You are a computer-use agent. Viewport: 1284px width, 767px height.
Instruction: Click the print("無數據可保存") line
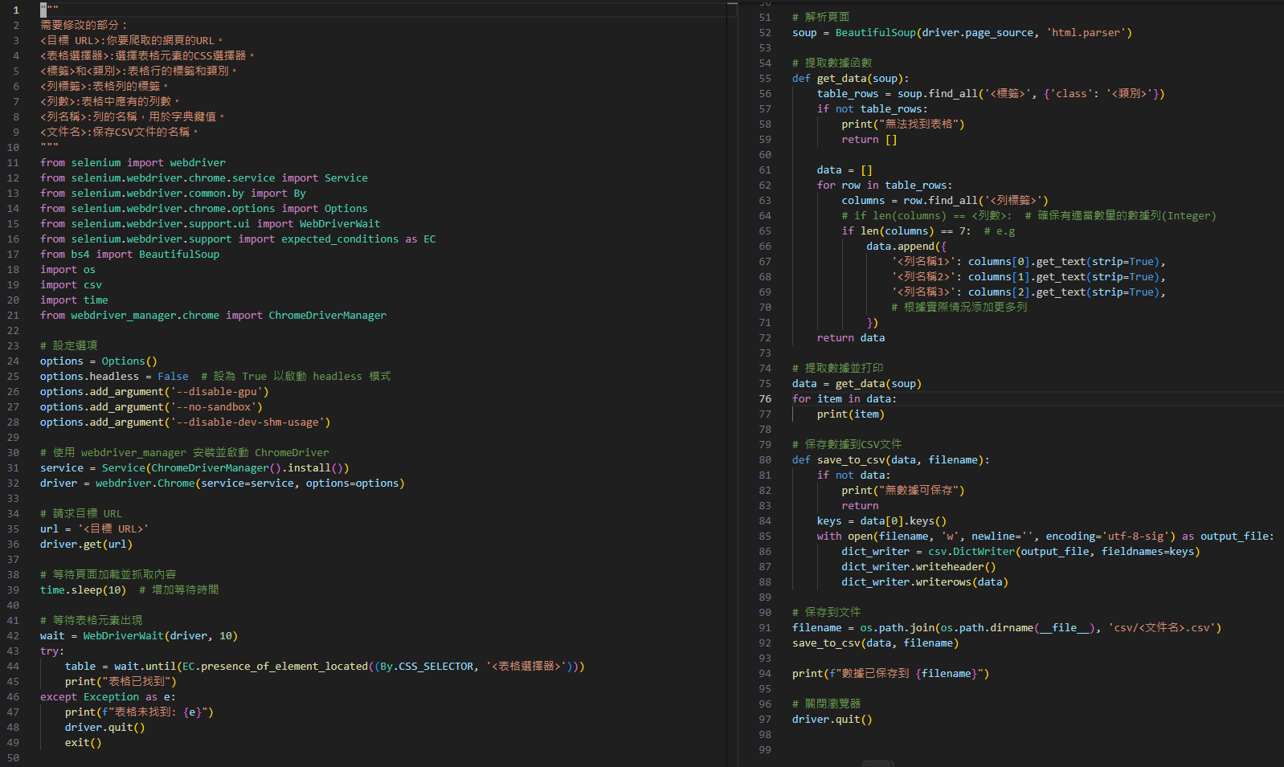[903, 490]
